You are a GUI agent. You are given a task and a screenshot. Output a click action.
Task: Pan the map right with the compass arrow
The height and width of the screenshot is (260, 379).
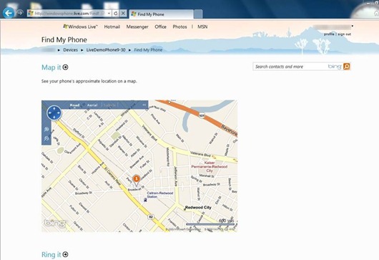pos(59,113)
